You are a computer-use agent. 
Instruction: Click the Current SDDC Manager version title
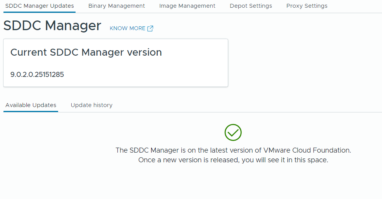pos(86,53)
